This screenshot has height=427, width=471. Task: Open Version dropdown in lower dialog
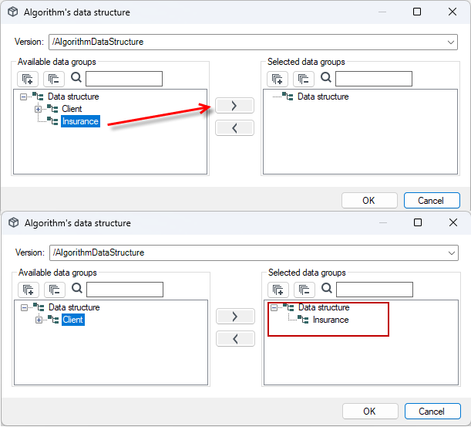(x=451, y=252)
